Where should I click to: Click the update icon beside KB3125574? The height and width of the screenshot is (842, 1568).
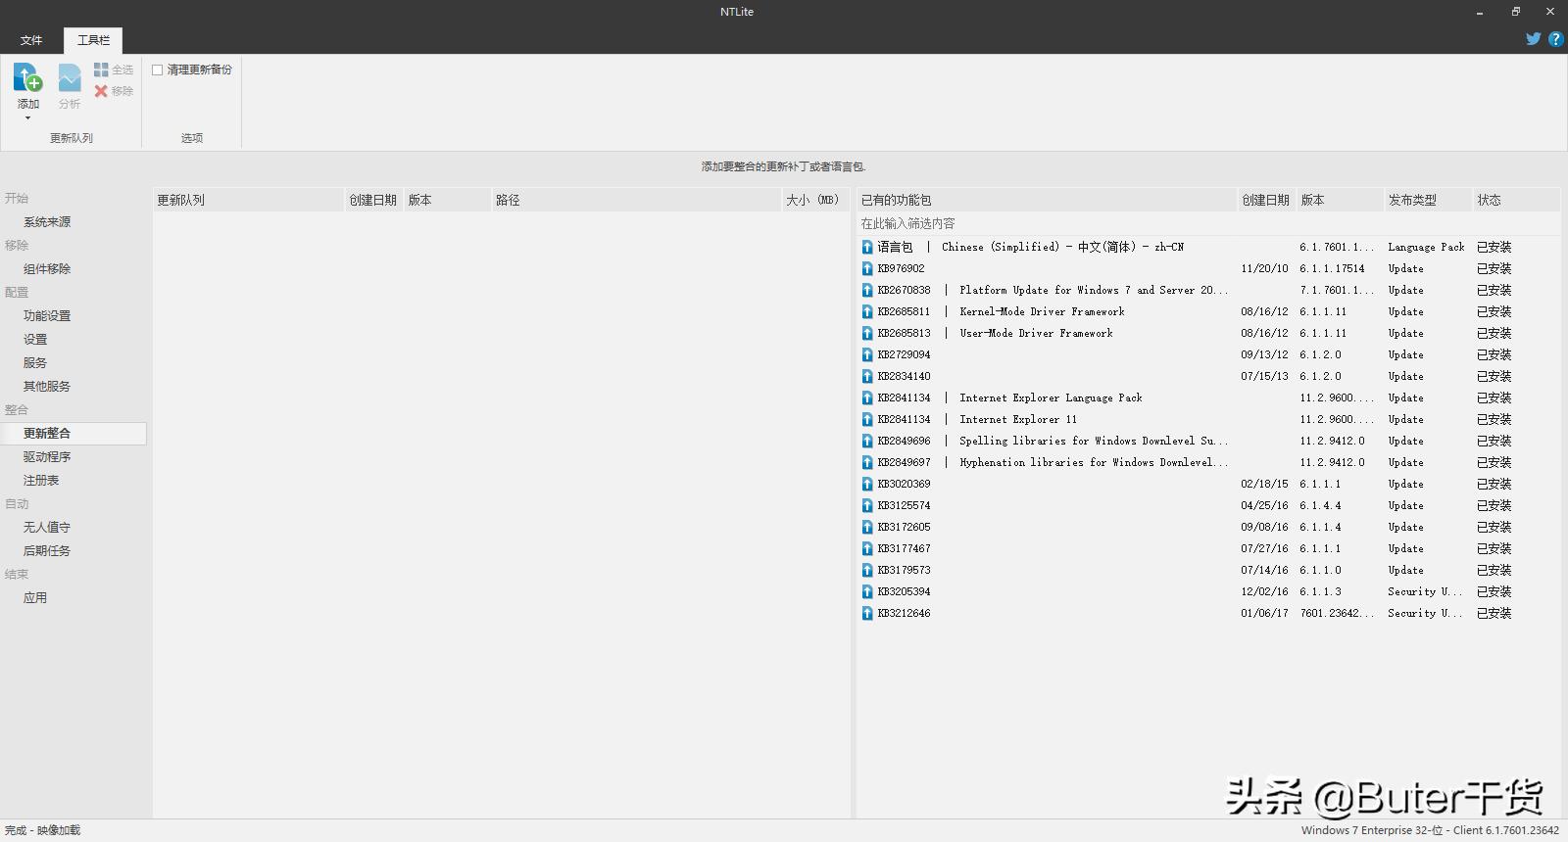(867, 505)
